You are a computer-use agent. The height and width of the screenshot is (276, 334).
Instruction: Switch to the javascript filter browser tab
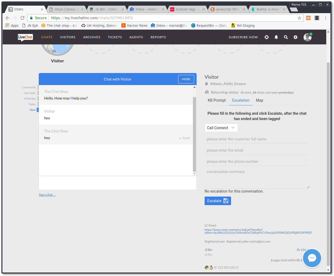point(227,9)
